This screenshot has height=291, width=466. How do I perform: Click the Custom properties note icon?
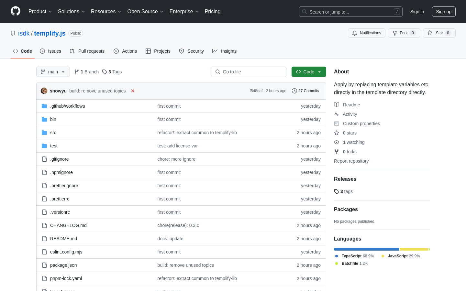coord(337,124)
